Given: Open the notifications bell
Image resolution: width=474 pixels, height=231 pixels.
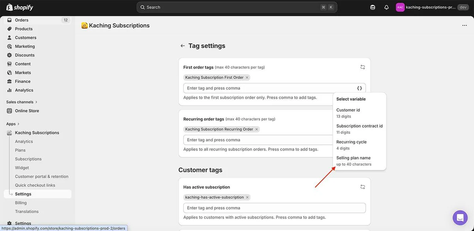Looking at the screenshot, I should click(x=386, y=7).
